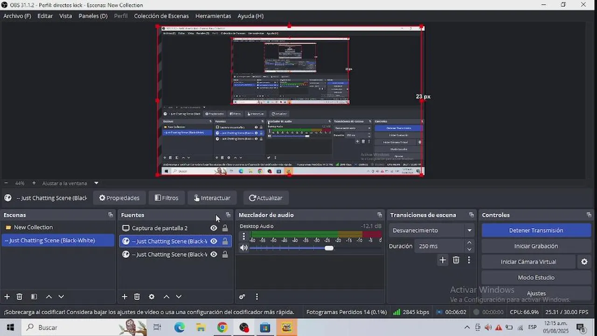Hide Captura de pantalla 2 source

pyautogui.click(x=214, y=228)
